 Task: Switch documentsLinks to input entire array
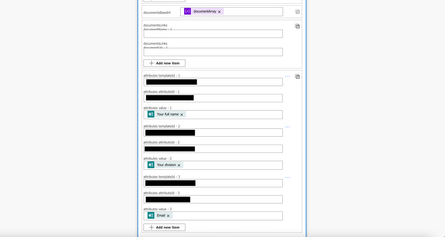[297, 26]
